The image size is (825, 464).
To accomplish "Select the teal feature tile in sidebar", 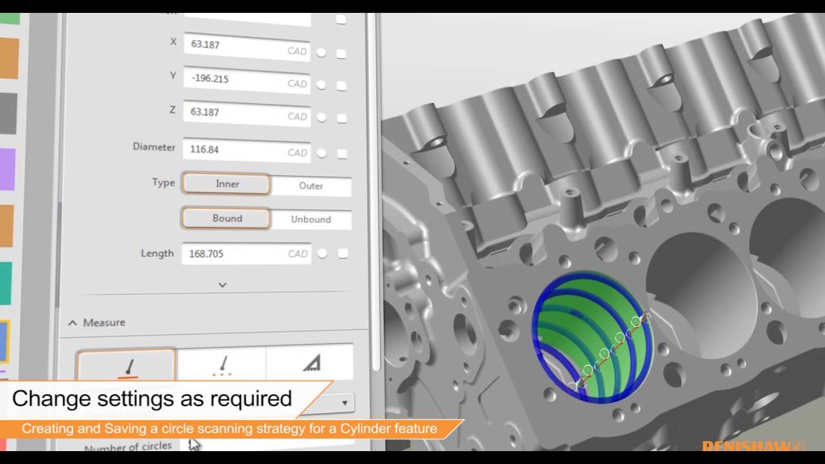I will tap(6, 284).
